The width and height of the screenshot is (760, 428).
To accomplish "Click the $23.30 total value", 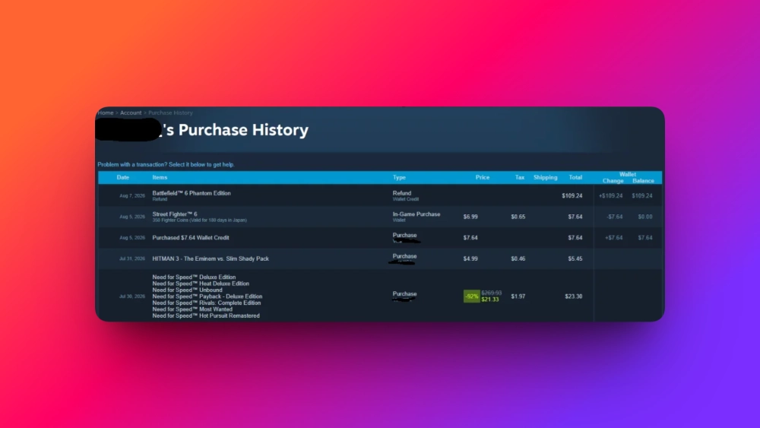I will [x=573, y=296].
